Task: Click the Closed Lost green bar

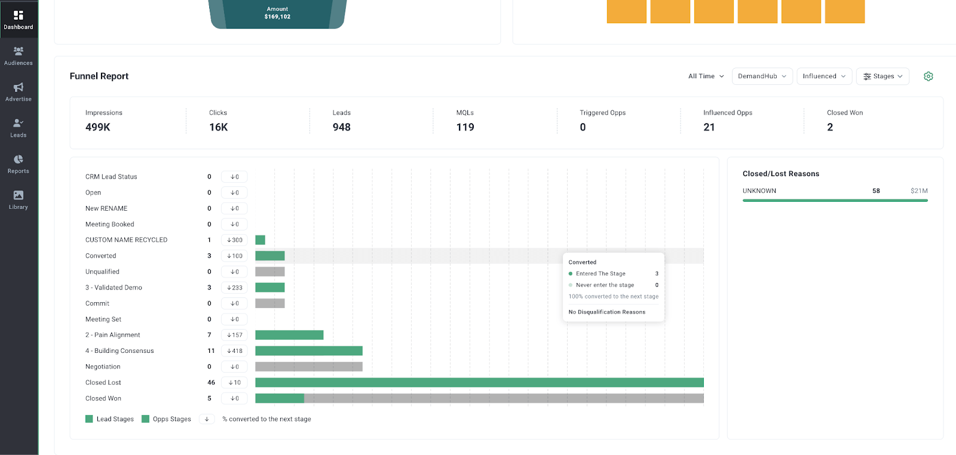Action: (x=479, y=383)
